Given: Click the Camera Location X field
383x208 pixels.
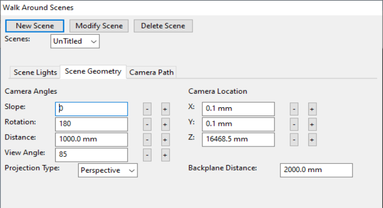Looking at the screenshot, I should pyautogui.click(x=238, y=109).
